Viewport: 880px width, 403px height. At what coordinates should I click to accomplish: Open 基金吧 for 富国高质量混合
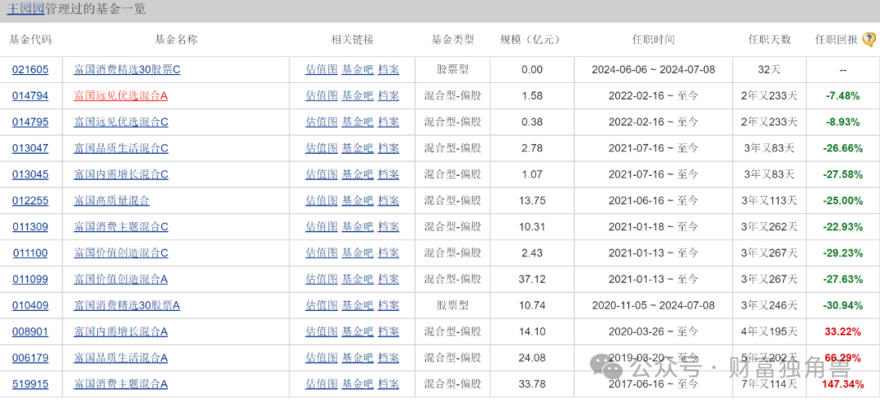coord(358,200)
